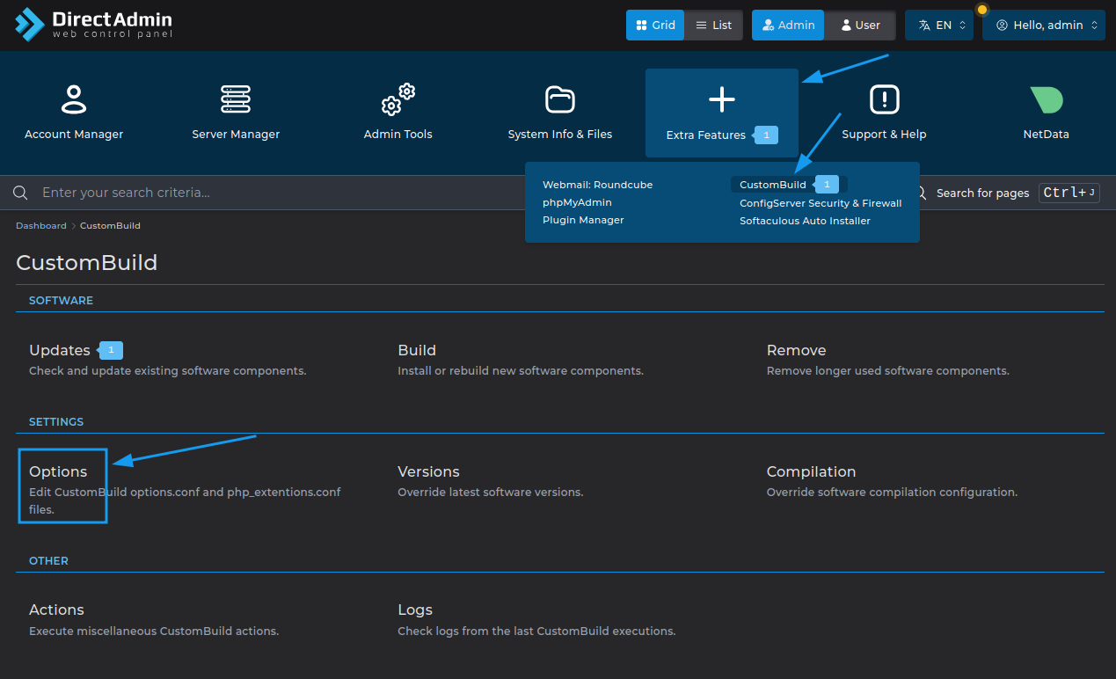
Task: Open the System Info & Files folder icon
Action: [560, 99]
